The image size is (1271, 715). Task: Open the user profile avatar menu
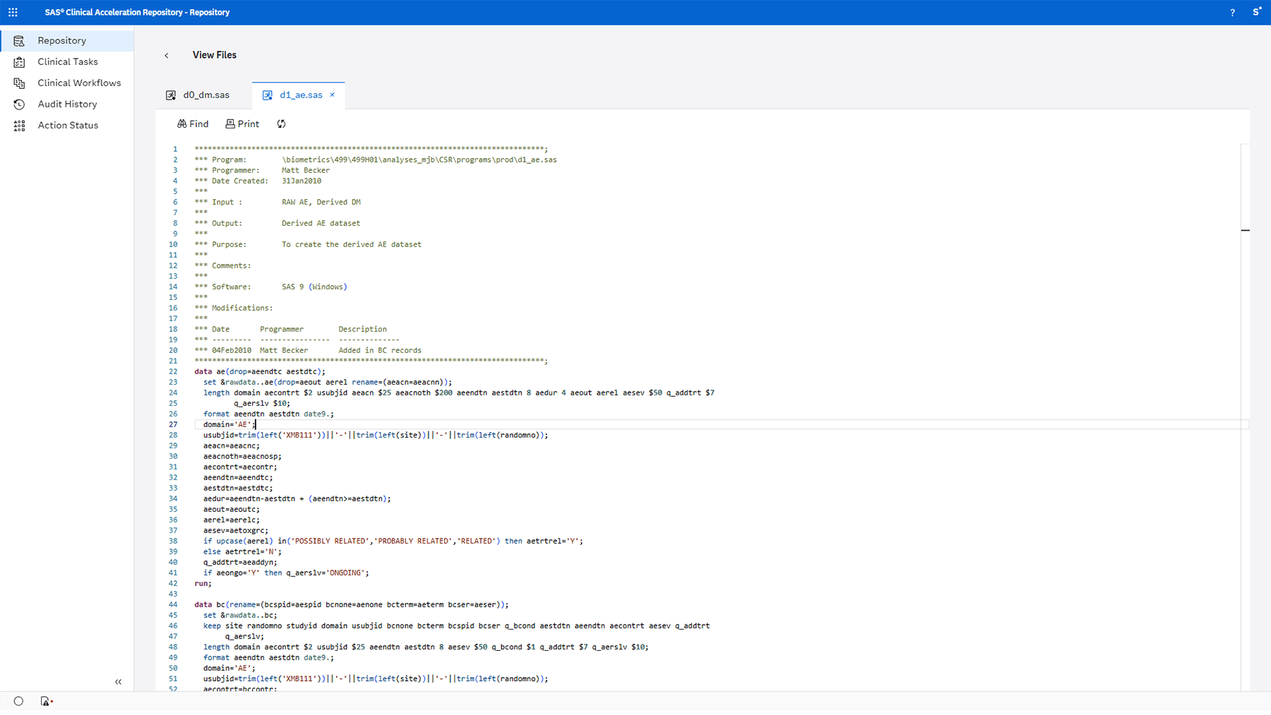click(1256, 12)
